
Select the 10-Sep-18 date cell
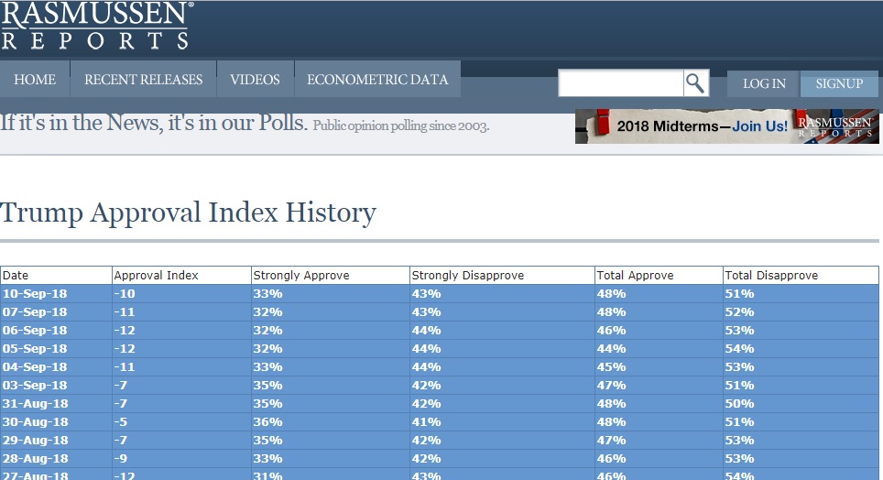pos(35,293)
